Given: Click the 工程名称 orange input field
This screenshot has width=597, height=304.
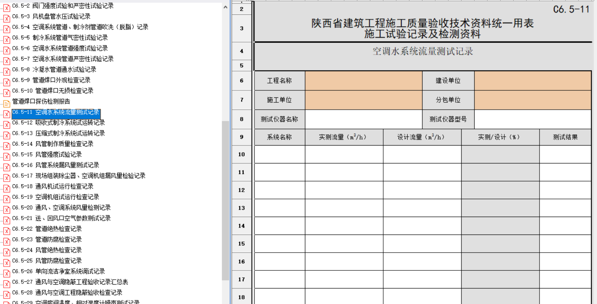Looking at the screenshot, I should click(x=363, y=81).
